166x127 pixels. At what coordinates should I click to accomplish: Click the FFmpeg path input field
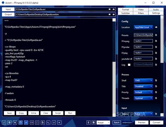pos(143,41)
